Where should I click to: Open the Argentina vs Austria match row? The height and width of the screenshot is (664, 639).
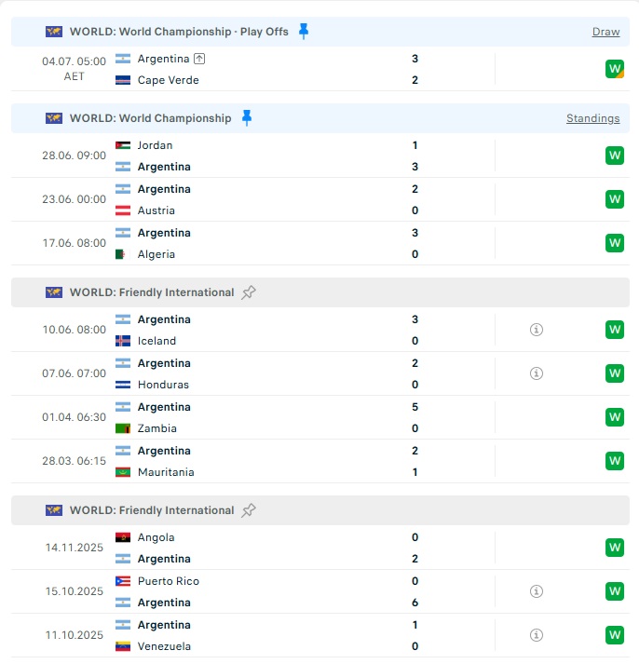(x=320, y=199)
